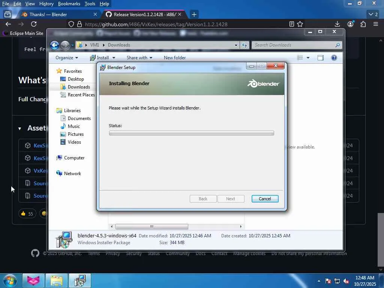The height and width of the screenshot is (288, 384).
Task: Click New folder in Explorer toolbar
Action: pyautogui.click(x=175, y=58)
